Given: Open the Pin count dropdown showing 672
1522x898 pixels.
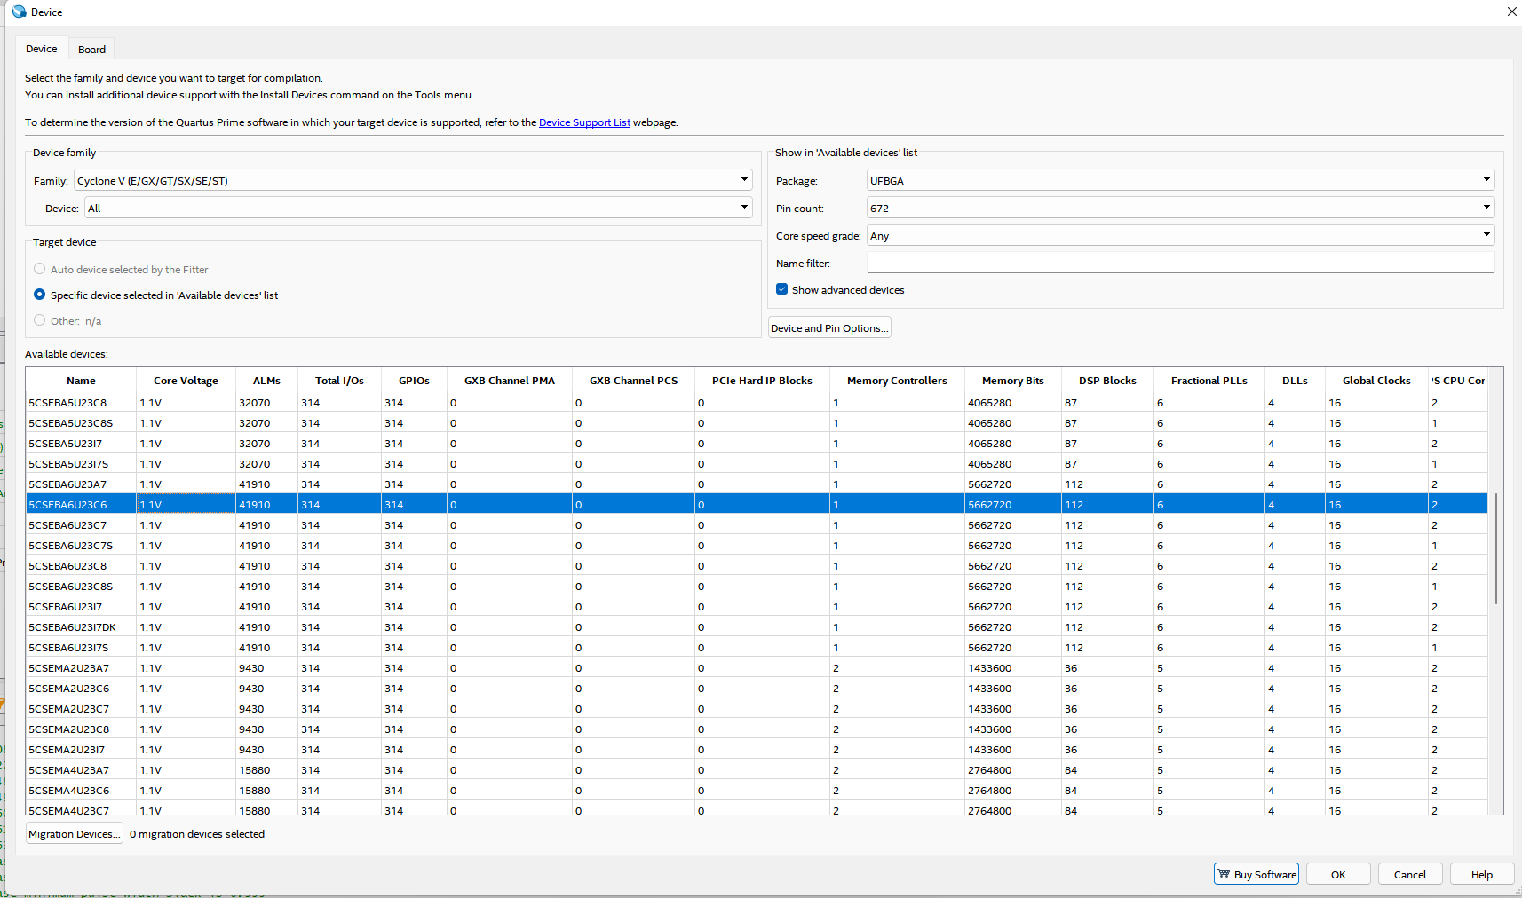Looking at the screenshot, I should pyautogui.click(x=1180, y=208).
